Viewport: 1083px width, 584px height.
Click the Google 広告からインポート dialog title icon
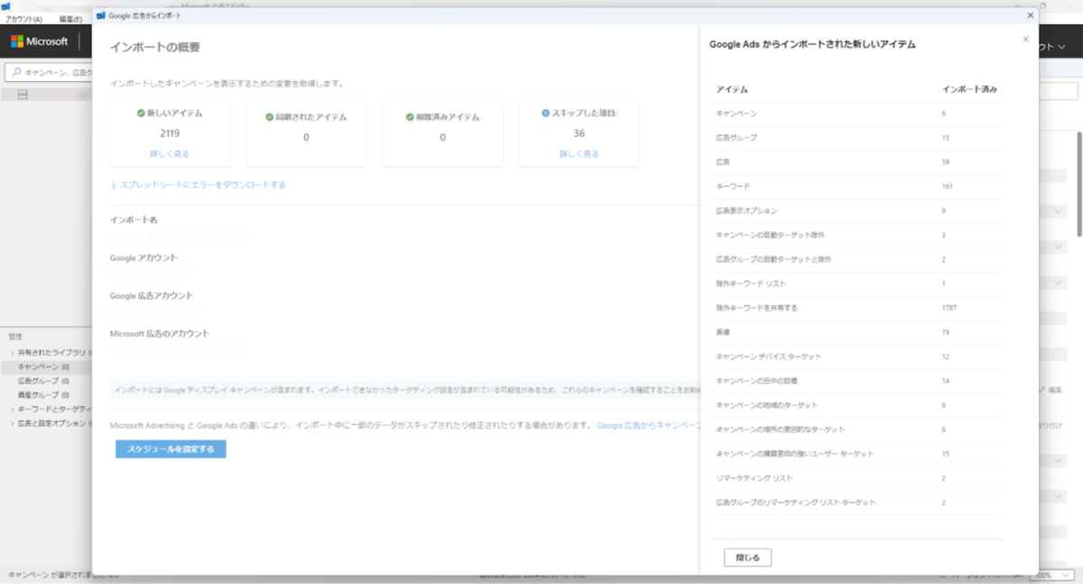(101, 15)
